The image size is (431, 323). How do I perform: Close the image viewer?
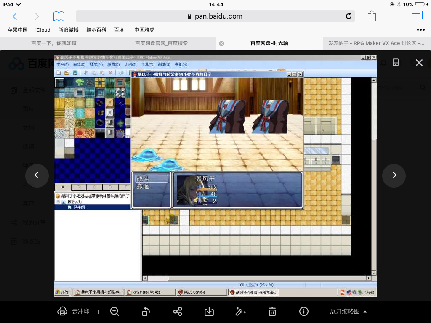pos(419,63)
